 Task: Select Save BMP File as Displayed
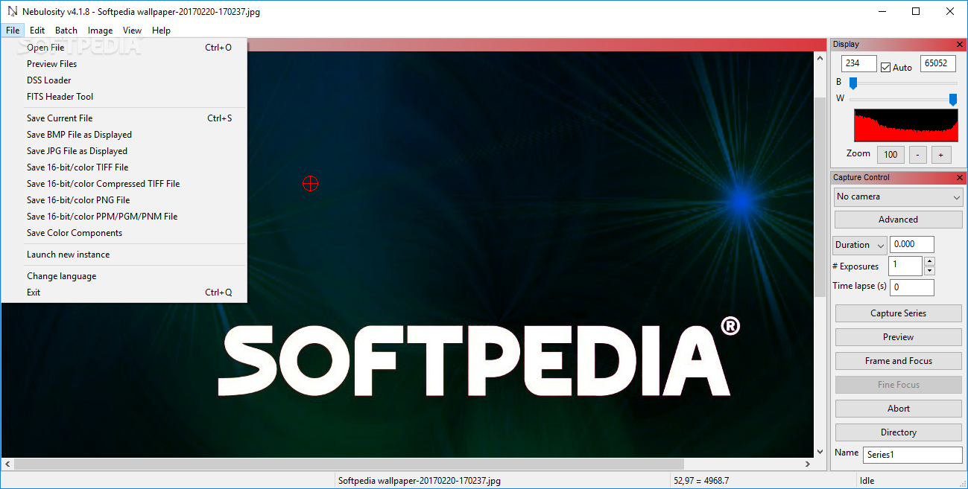coord(124,135)
